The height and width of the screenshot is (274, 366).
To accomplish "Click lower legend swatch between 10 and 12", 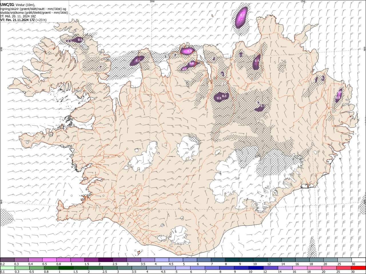I will (x=256, y=268).
